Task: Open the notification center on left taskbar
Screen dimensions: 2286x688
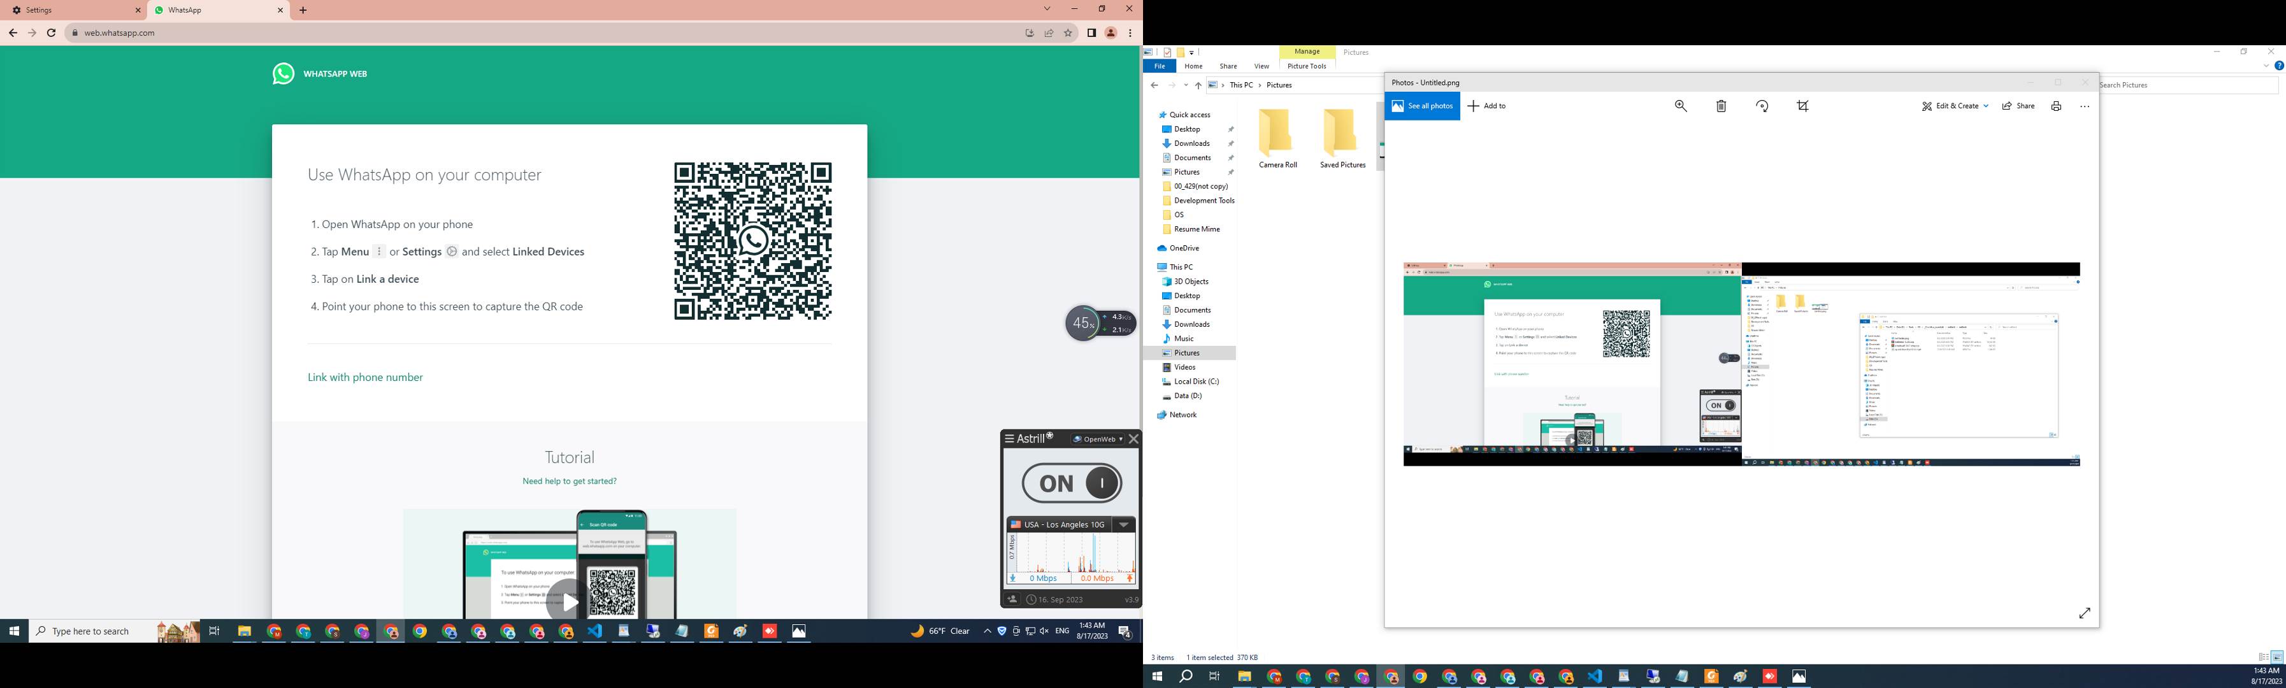Action: (x=1125, y=632)
